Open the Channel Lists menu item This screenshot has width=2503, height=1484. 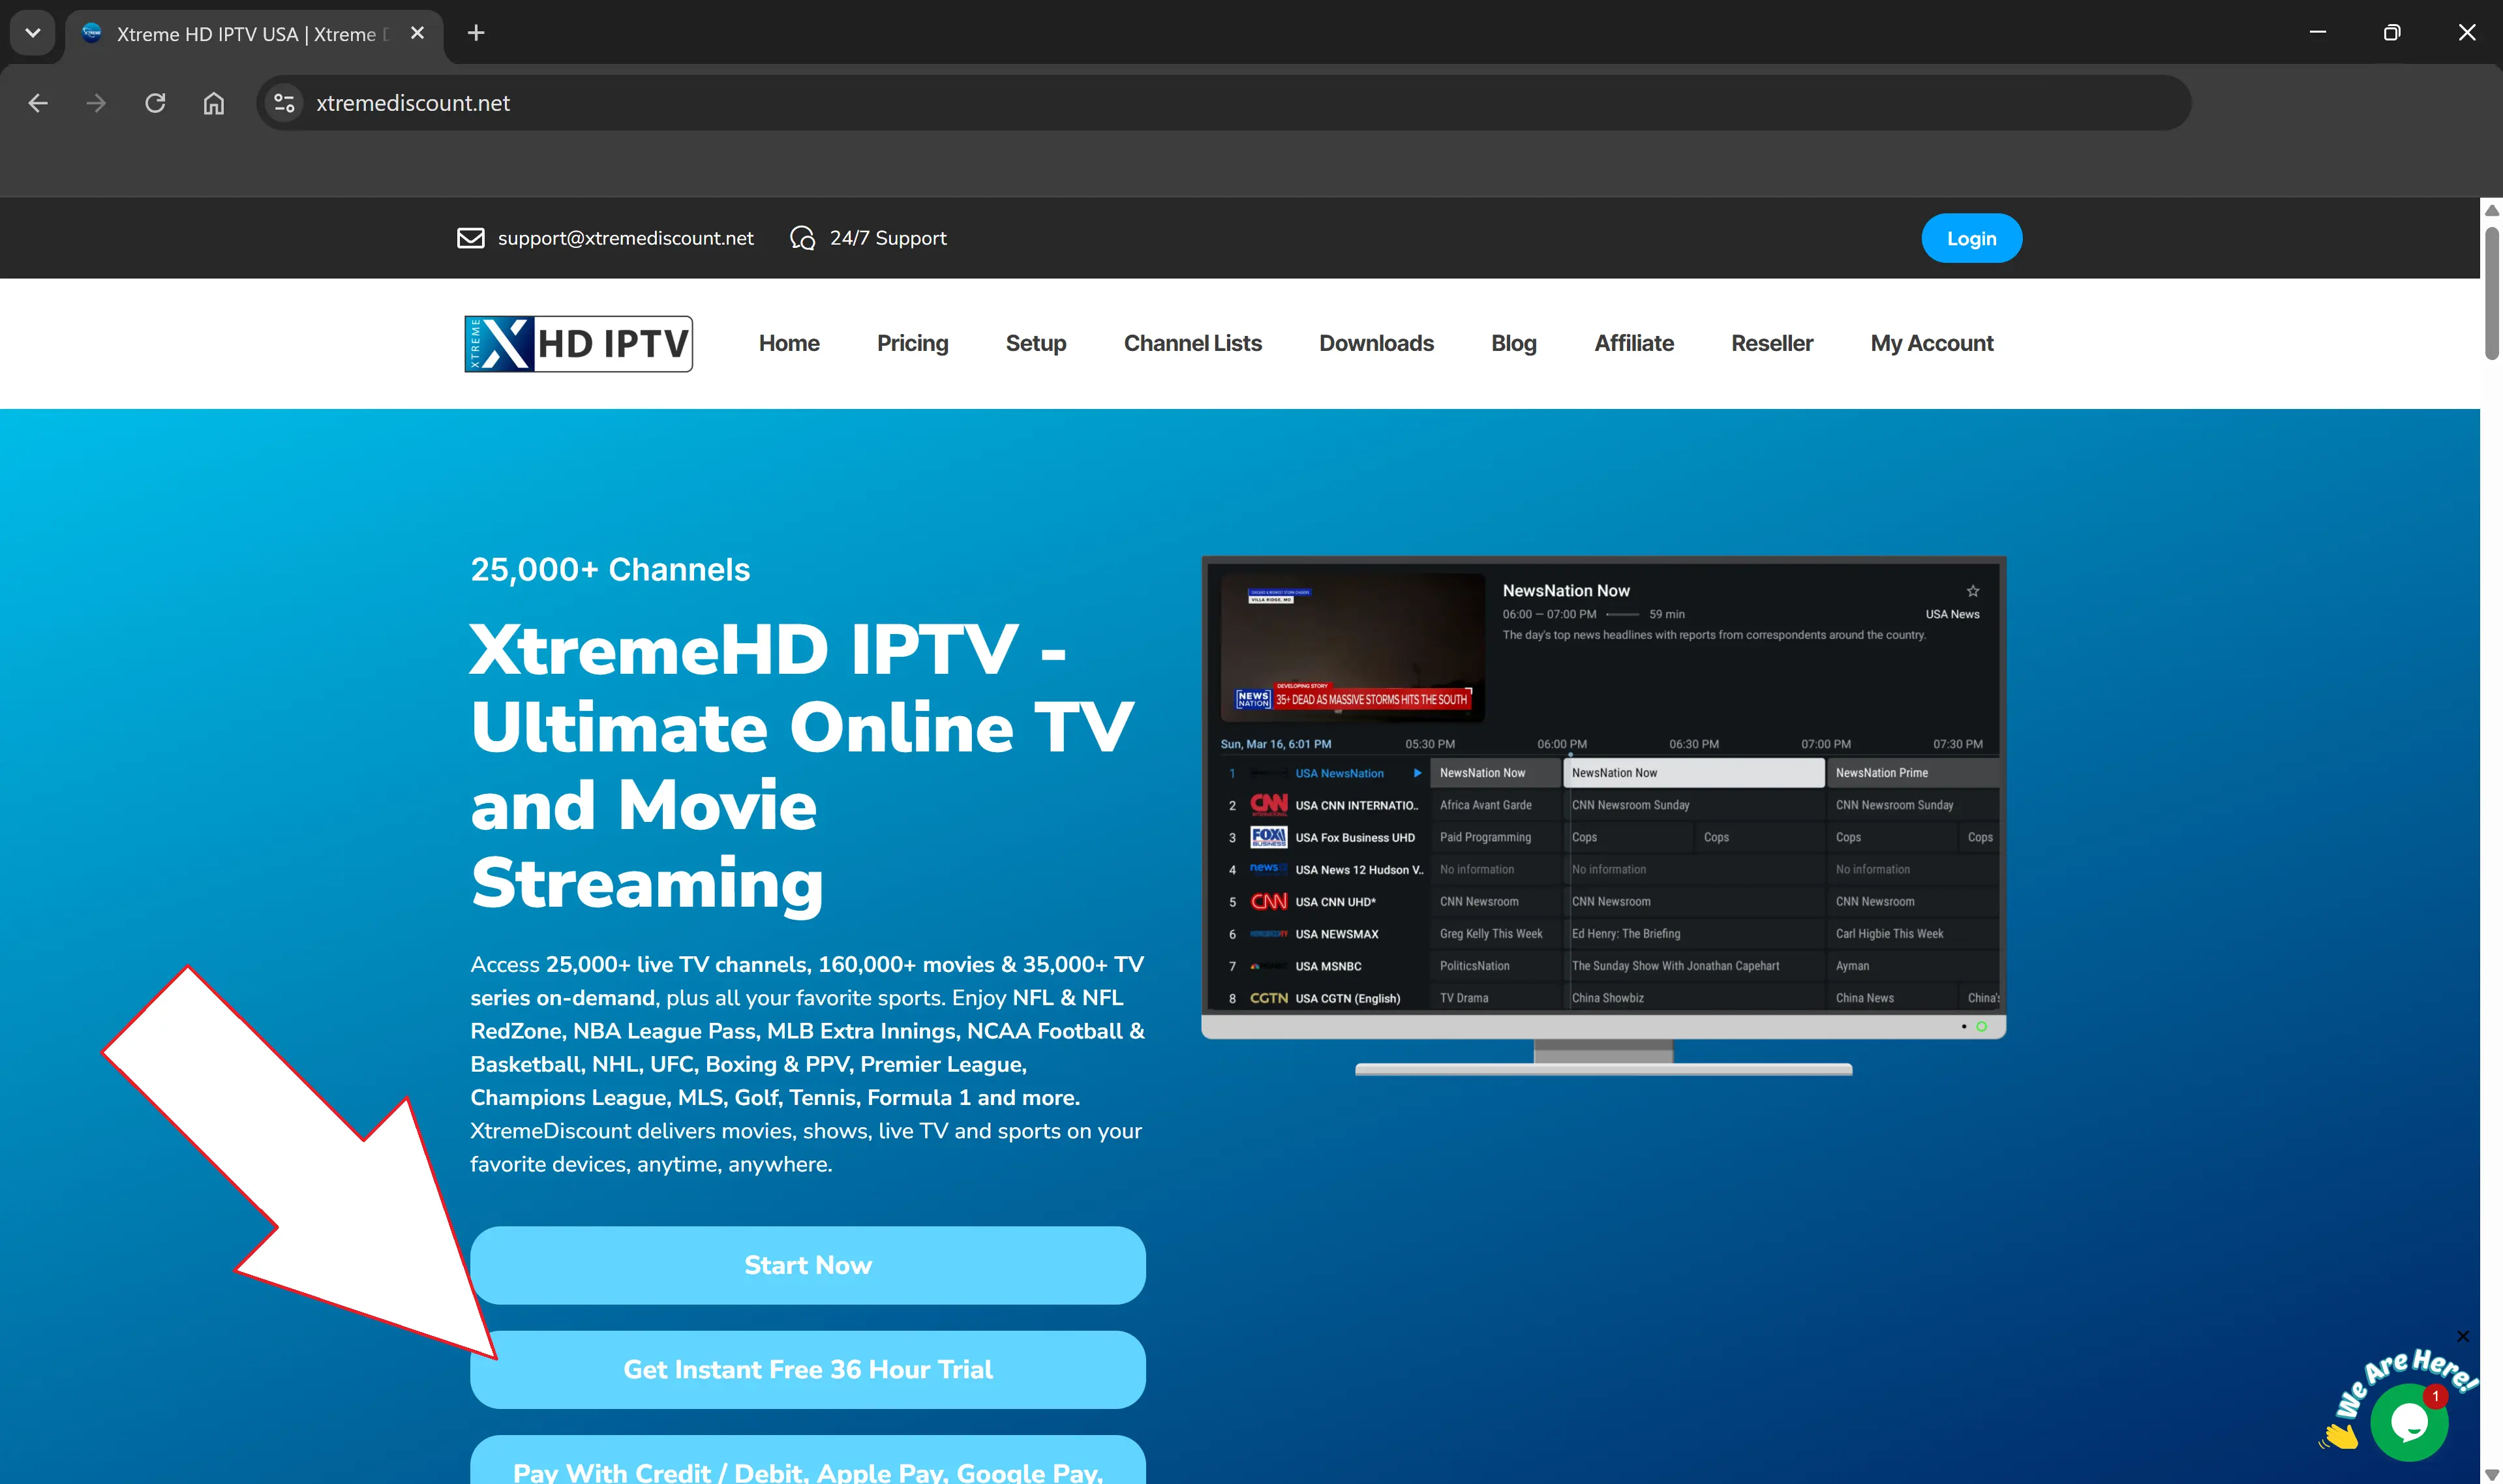pyautogui.click(x=1192, y=343)
